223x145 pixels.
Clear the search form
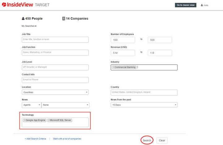click(x=162, y=140)
